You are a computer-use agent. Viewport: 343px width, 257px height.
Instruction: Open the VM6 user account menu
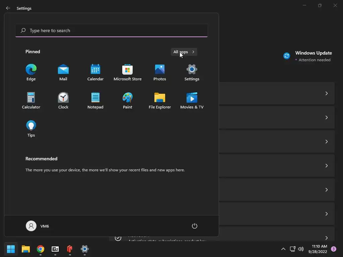[x=38, y=226]
